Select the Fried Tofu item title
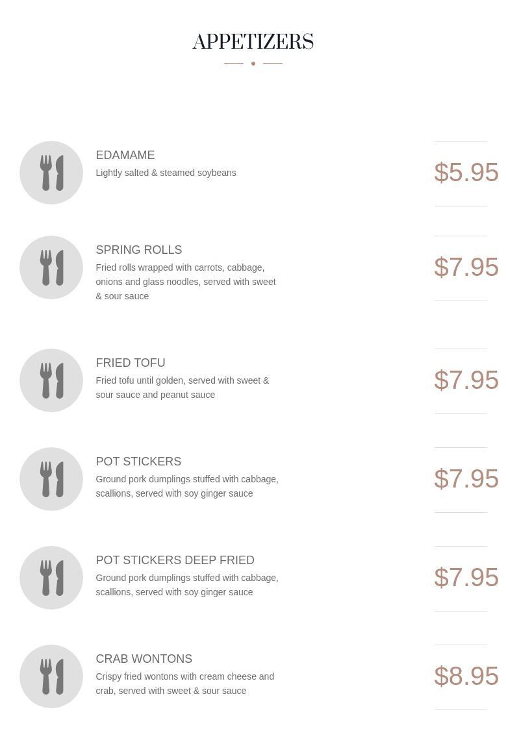 click(x=131, y=363)
